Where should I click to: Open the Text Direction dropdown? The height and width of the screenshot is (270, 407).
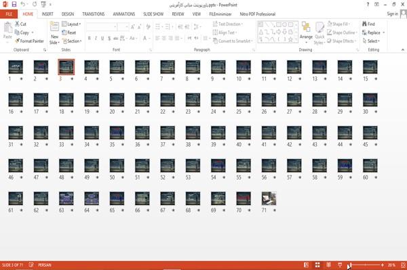[228, 24]
